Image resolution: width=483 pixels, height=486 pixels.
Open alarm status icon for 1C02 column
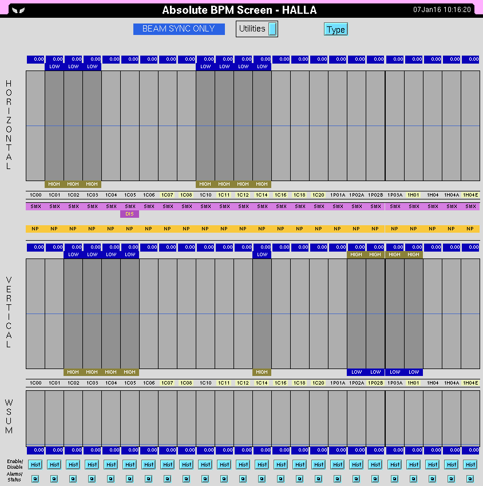(x=73, y=479)
